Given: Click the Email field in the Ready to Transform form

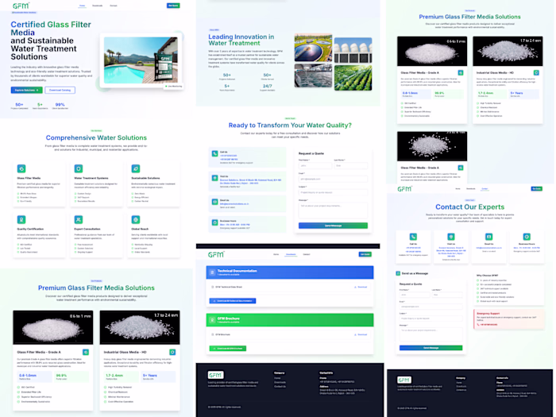Looking at the screenshot, I should pos(333,179).
